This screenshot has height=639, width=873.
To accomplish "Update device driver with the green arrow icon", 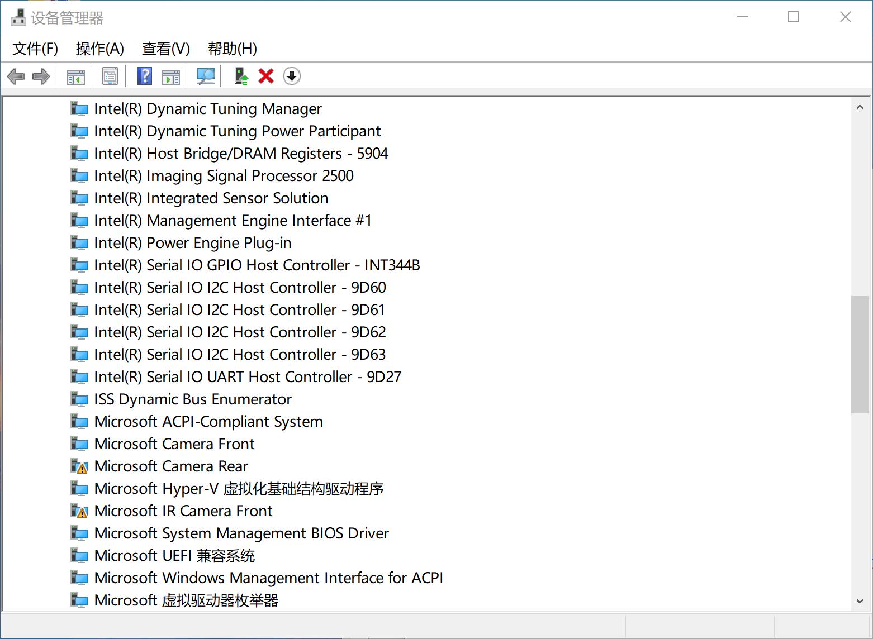I will click(x=241, y=76).
